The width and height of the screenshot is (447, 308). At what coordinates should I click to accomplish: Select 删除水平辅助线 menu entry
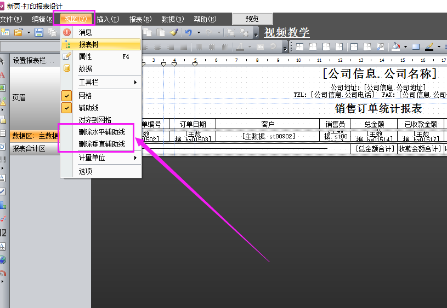101,132
